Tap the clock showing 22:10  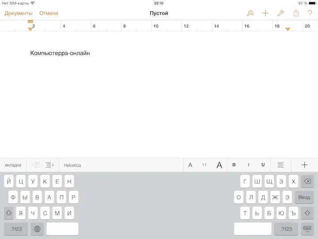(x=159, y=3)
